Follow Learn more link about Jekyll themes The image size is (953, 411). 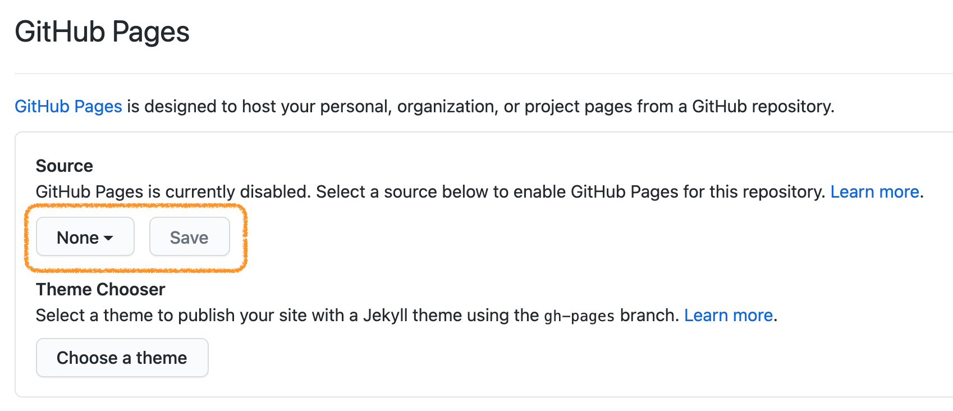pyautogui.click(x=728, y=316)
